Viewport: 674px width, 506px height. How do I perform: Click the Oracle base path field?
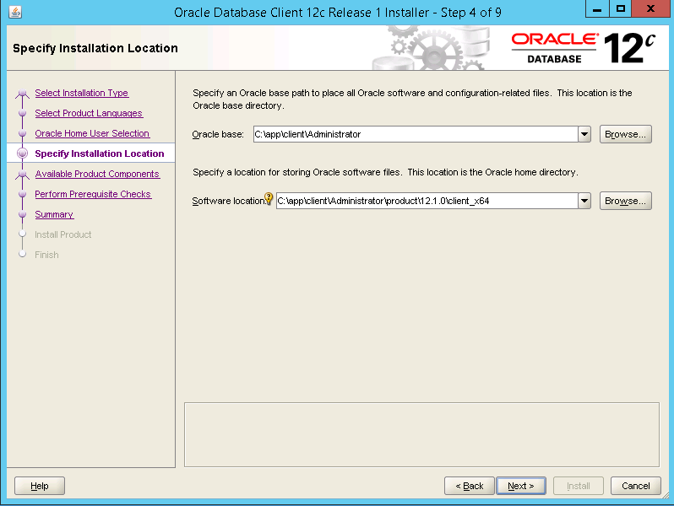point(416,134)
